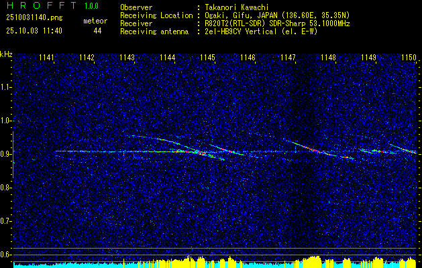Click the meteor label
Screen dimensions: 422x268
point(95,21)
